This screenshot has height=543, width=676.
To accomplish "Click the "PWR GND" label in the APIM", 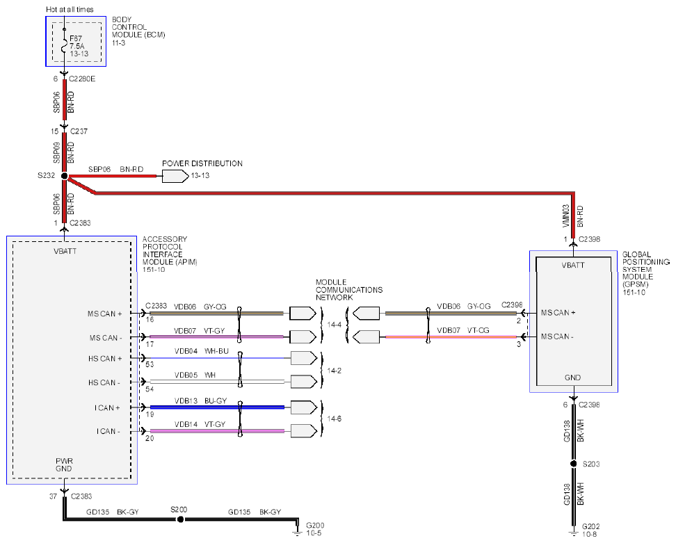I will pos(64,464).
